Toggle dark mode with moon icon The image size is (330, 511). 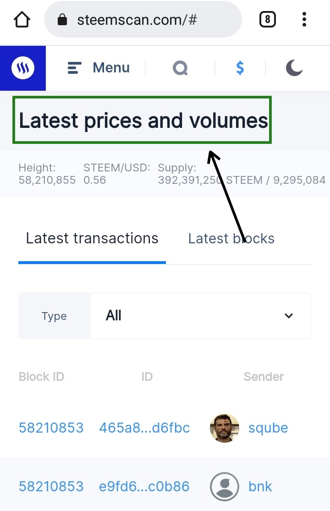(x=294, y=68)
